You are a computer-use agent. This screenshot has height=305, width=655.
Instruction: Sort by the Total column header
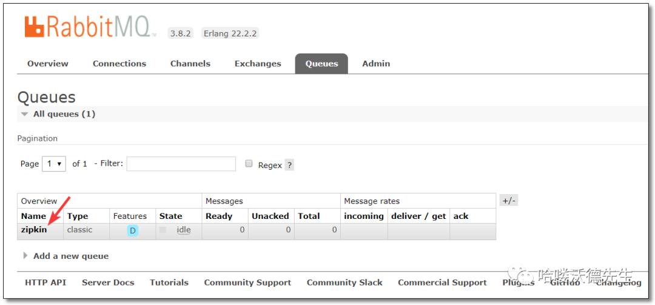(x=309, y=216)
